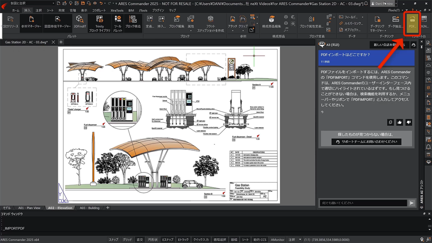Toggle グリッド mode in the status bar
432x243 pixels.
(127, 239)
